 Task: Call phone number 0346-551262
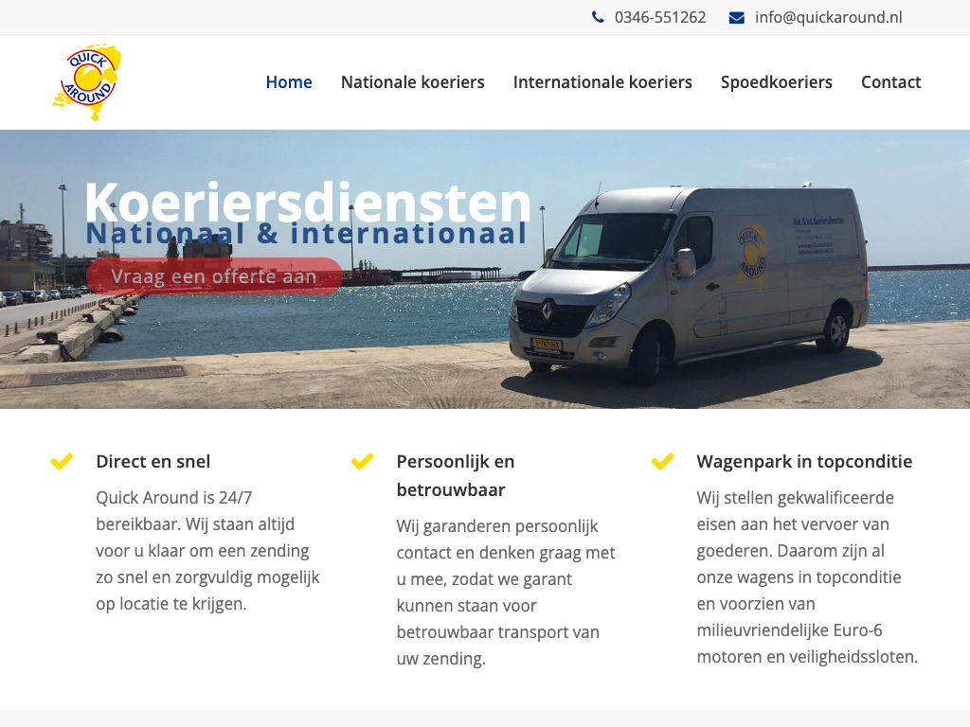660,17
